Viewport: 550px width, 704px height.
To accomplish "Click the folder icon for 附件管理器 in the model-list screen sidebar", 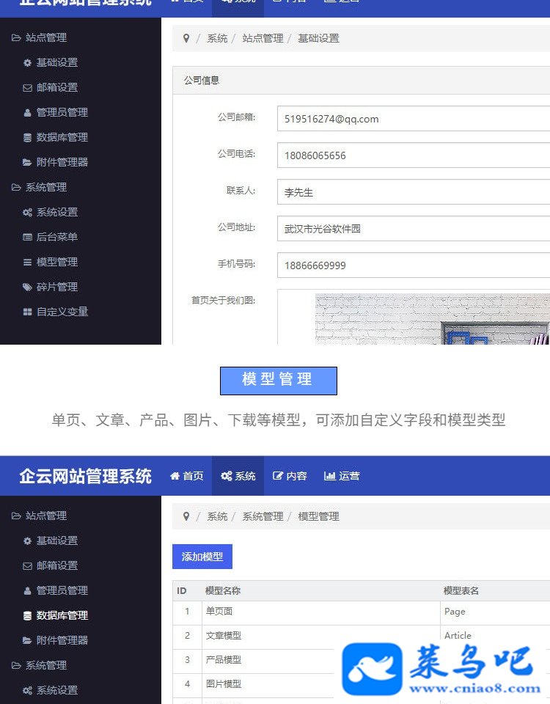I will click(x=27, y=640).
